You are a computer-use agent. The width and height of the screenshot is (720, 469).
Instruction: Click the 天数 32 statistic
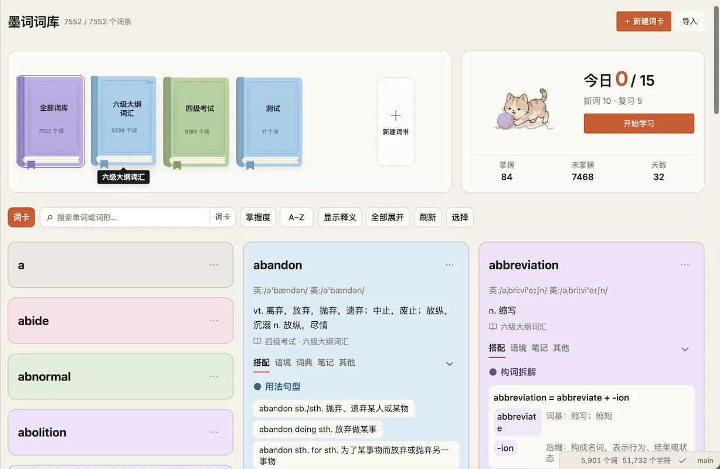tap(659, 171)
